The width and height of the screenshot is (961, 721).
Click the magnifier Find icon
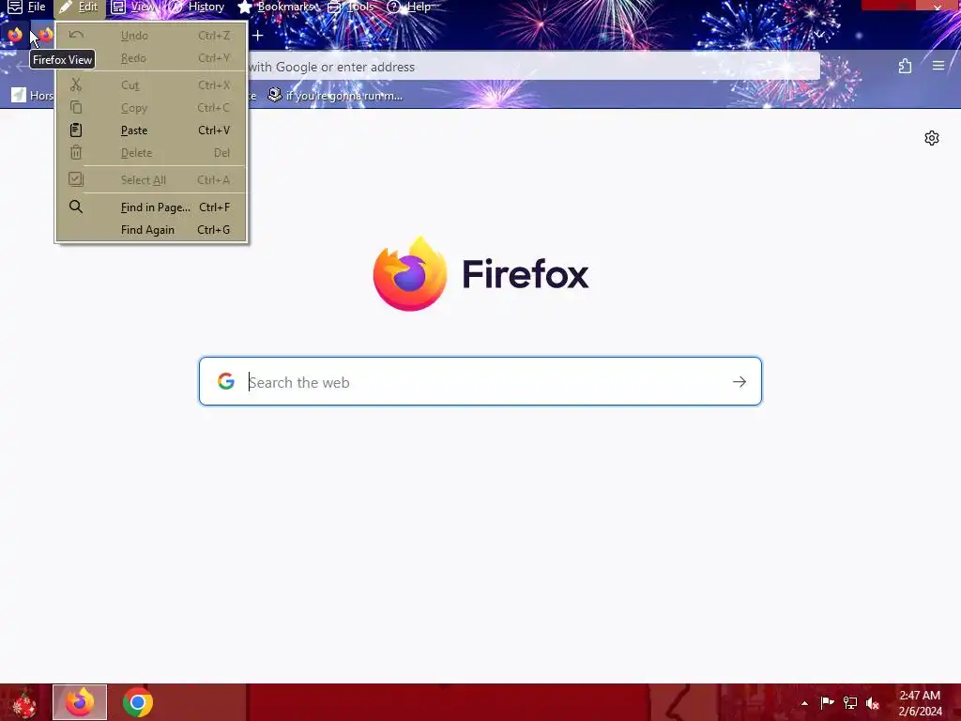(76, 207)
